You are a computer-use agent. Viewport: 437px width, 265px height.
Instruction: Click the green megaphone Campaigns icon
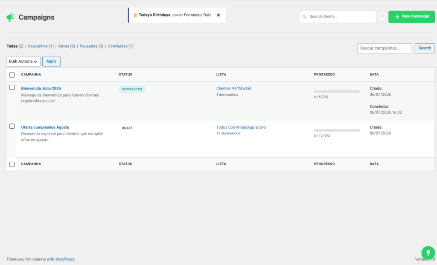point(11,17)
